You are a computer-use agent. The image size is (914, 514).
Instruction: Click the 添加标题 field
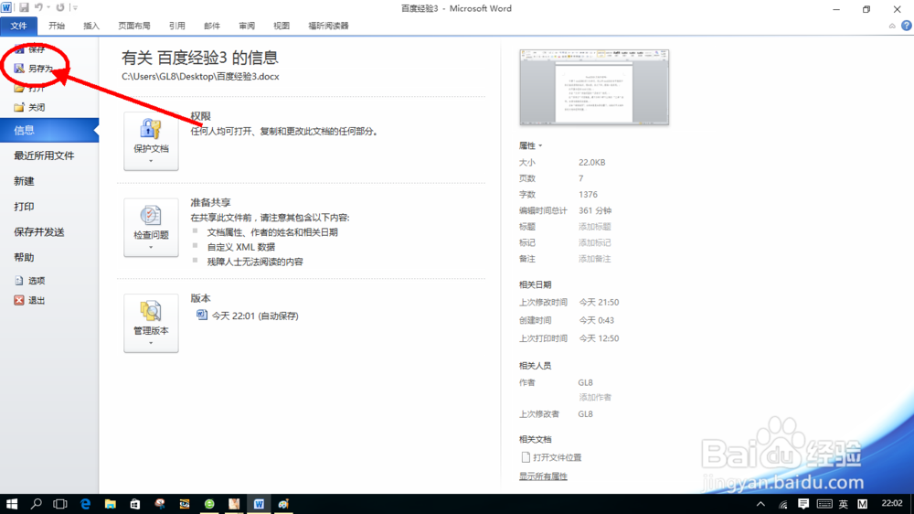595,227
